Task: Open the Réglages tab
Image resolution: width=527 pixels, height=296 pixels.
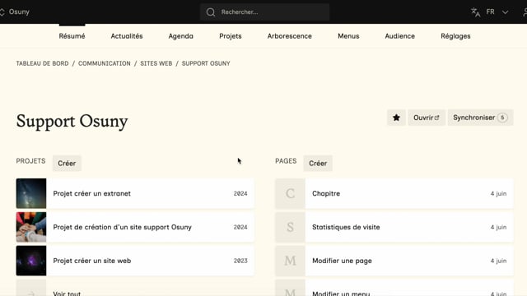Action: [x=455, y=36]
